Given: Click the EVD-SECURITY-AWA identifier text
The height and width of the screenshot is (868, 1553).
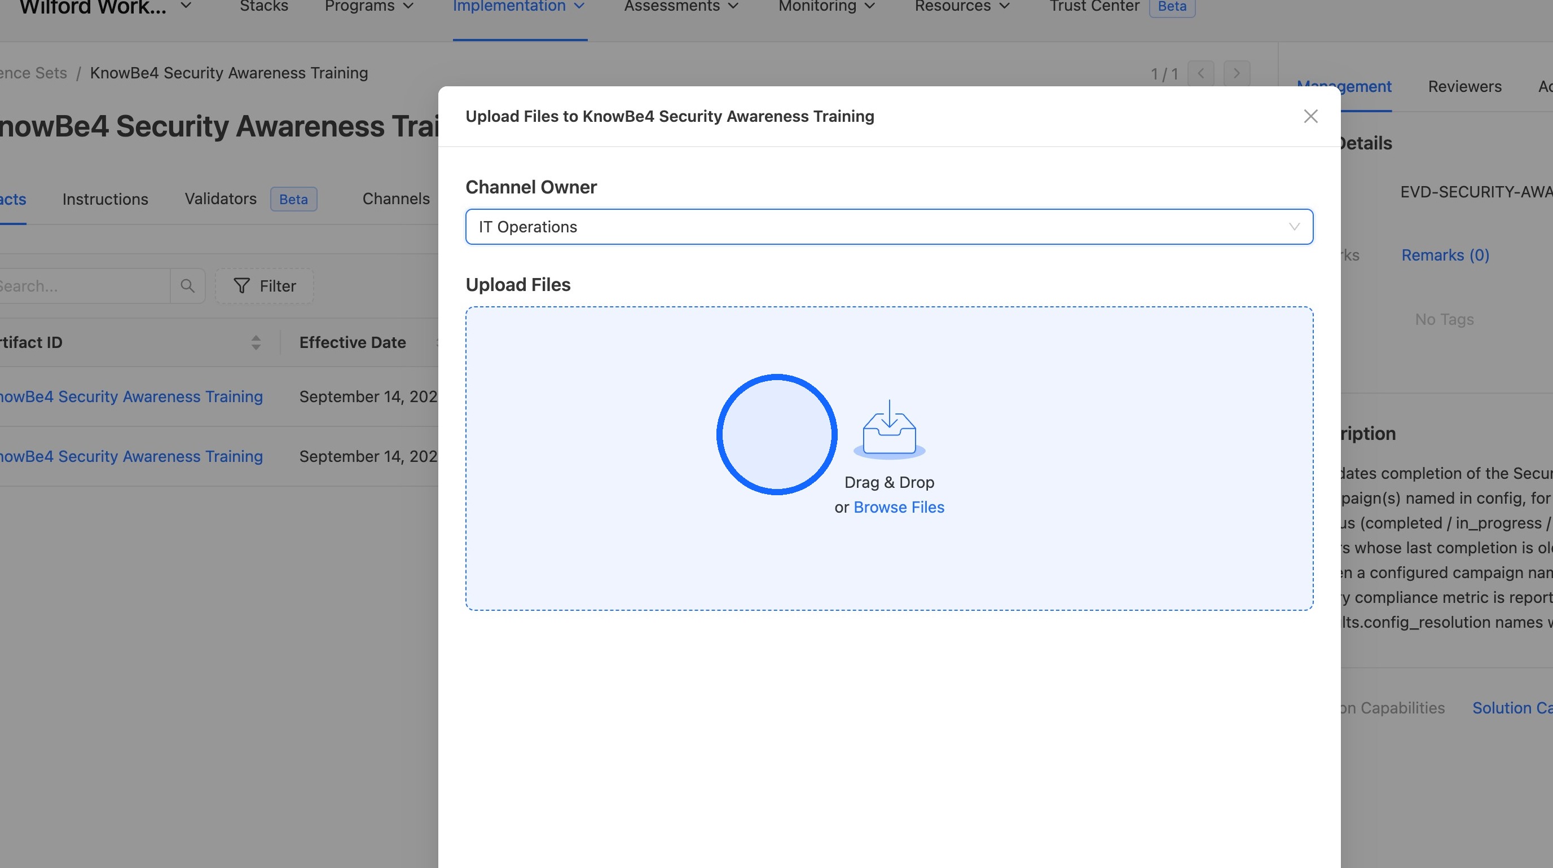Looking at the screenshot, I should pos(1476,192).
